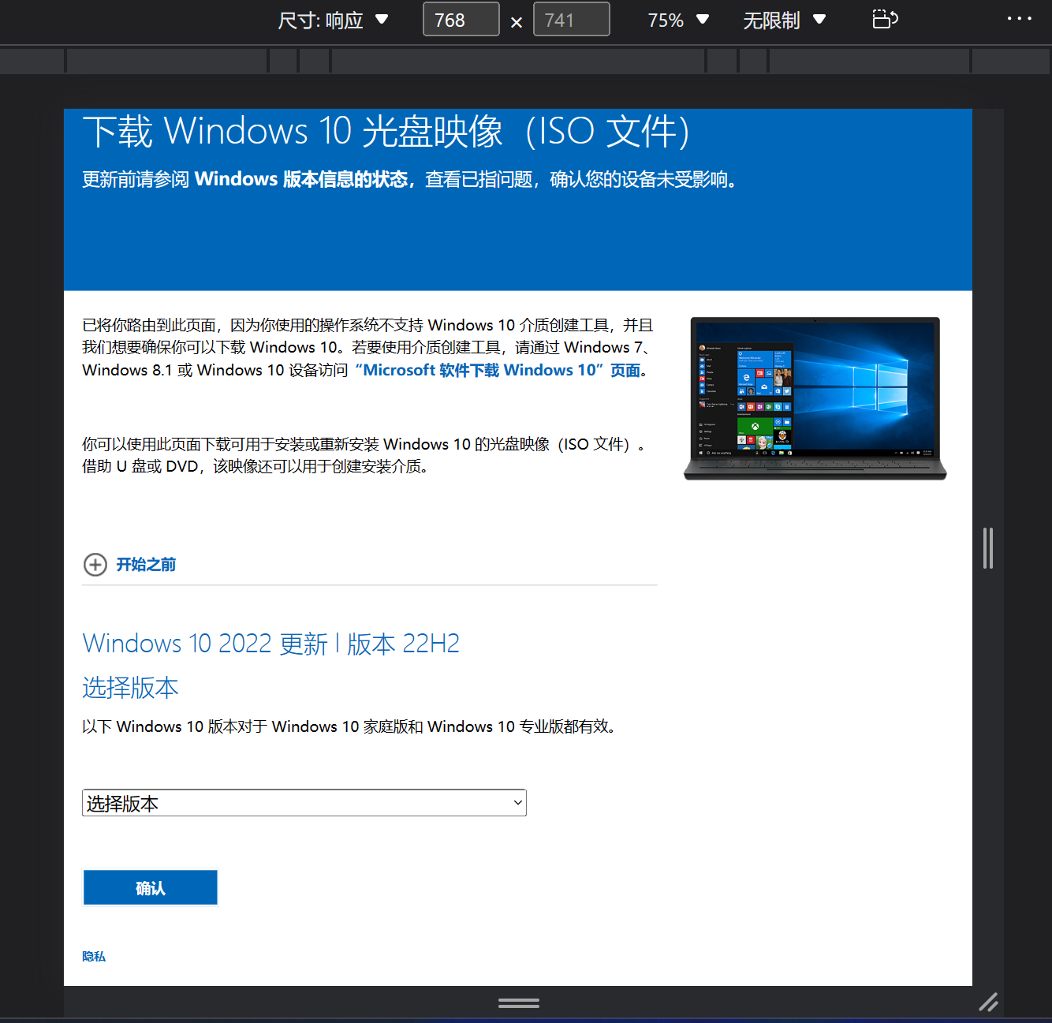Click the width field showing 768

(x=461, y=20)
